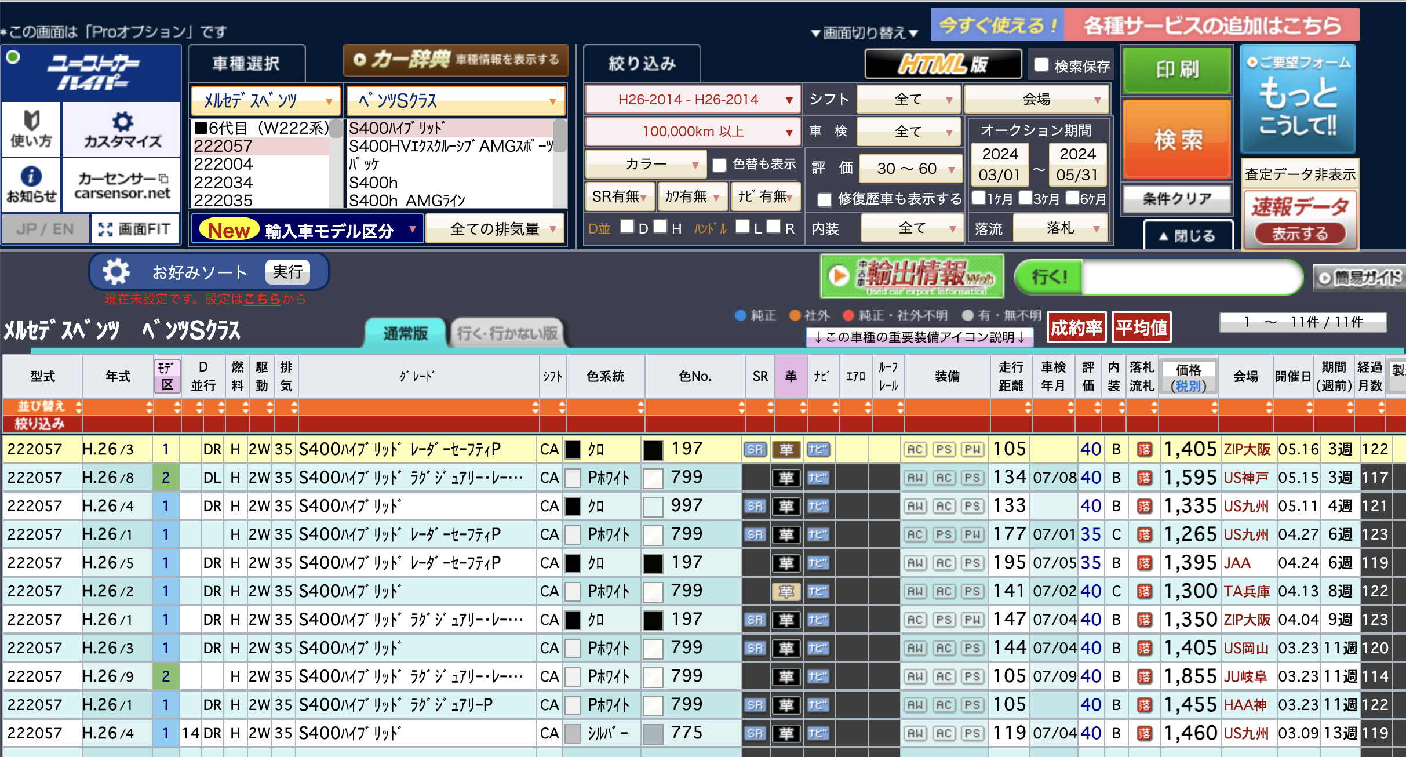Viewport: 1406px width, 757px height.
Task: Tick the 1ヶ月 period checkbox
Action: point(979,198)
